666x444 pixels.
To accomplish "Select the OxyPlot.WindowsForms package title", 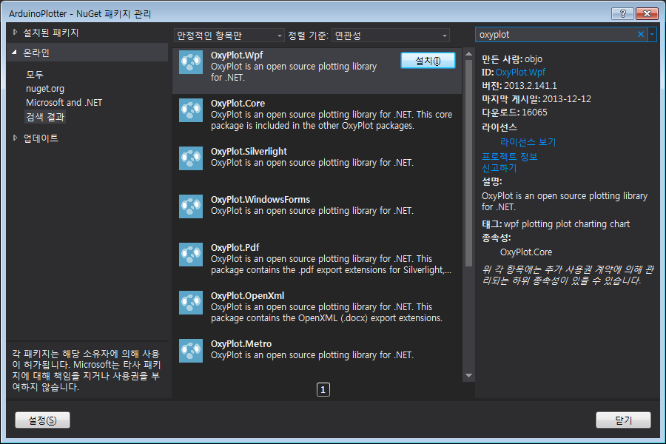I will pos(260,199).
